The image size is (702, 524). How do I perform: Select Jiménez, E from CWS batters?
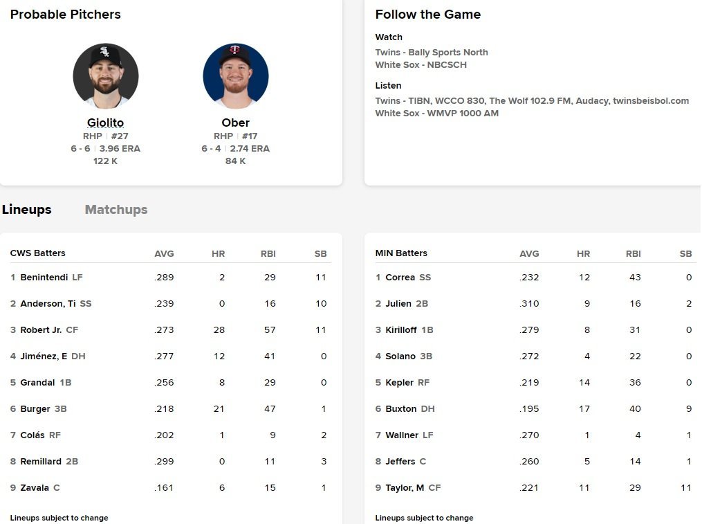coord(44,356)
